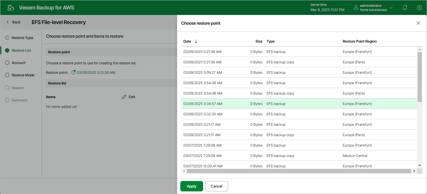The image size is (427, 194).
Task: Sort by Restore Point Region column header
Action: [x=360, y=41]
